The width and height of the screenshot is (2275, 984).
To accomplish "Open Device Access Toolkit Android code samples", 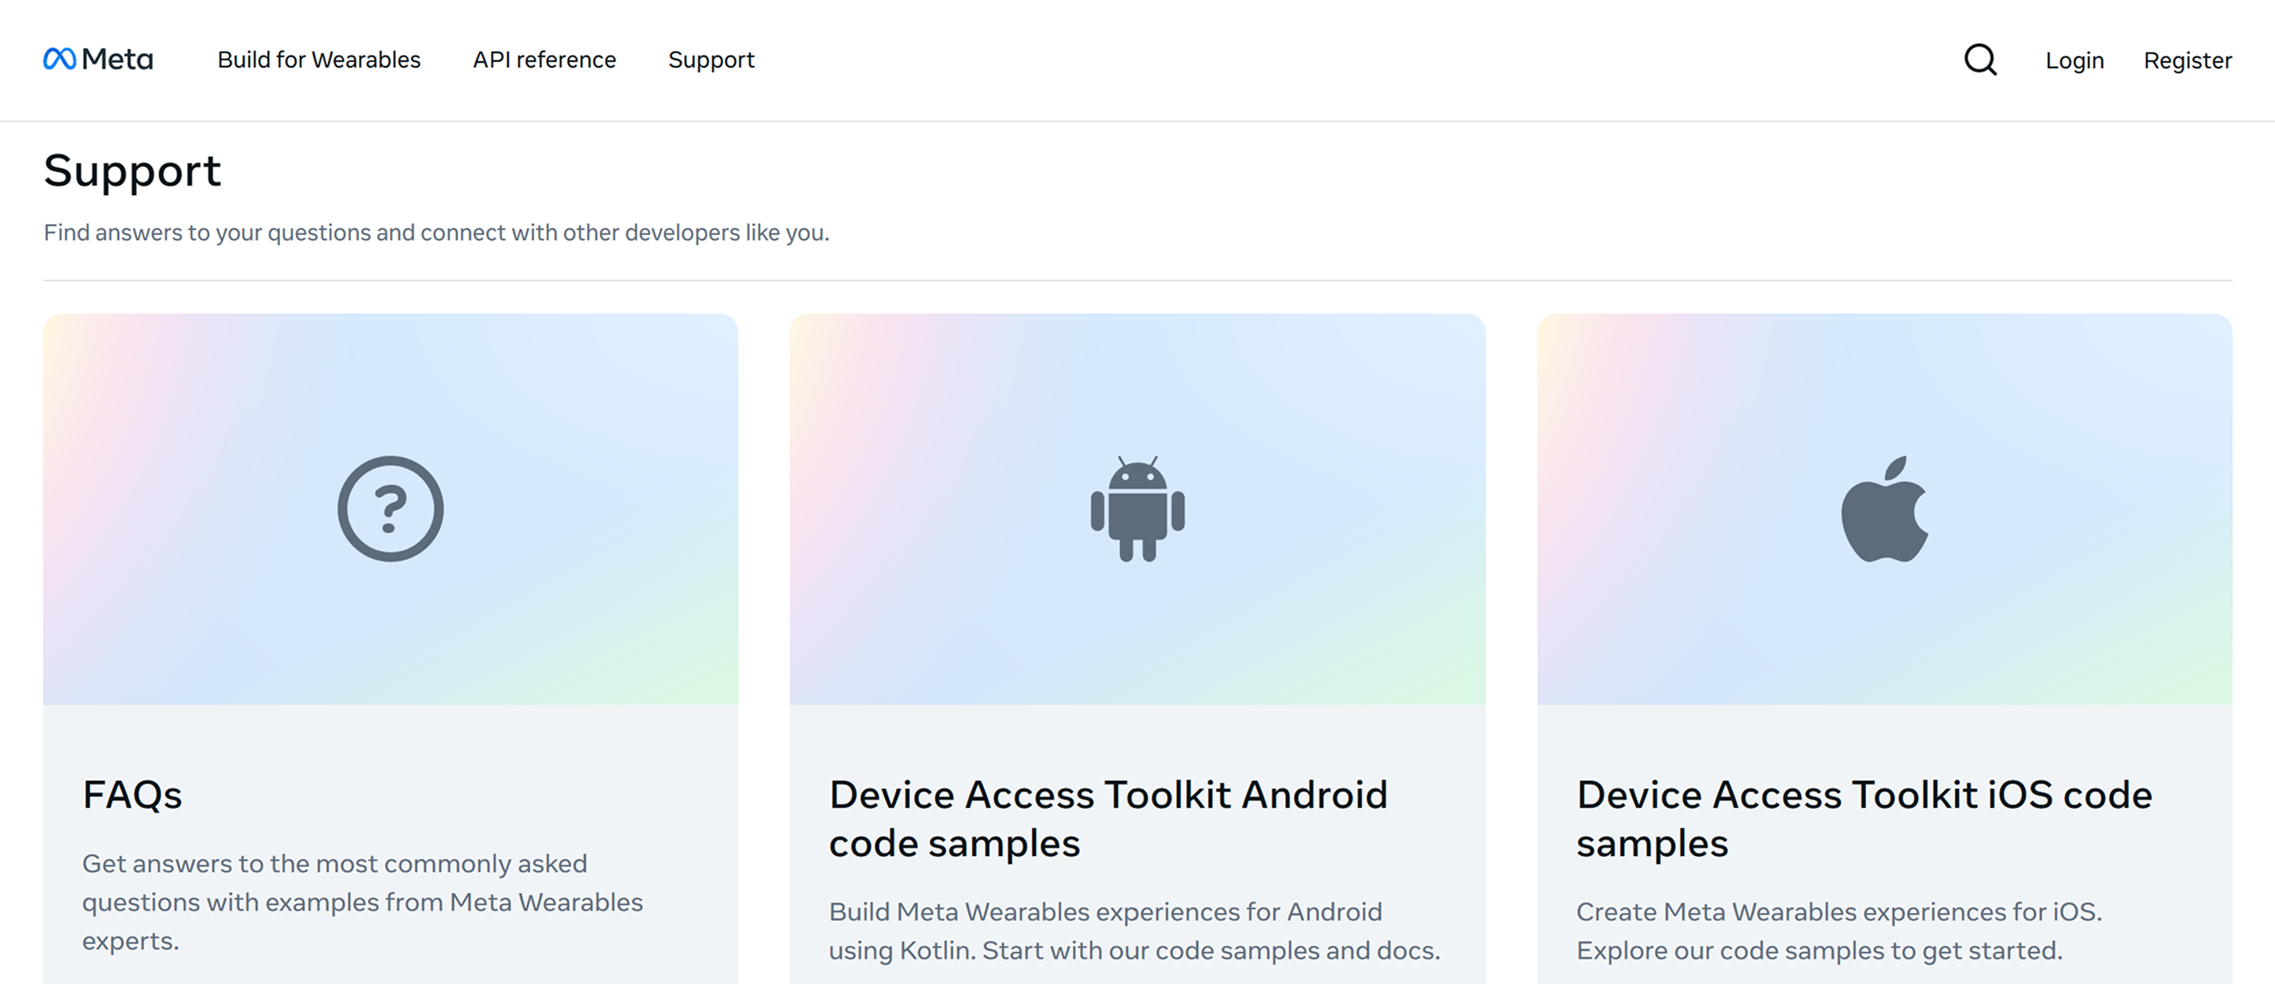I will tap(1108, 819).
